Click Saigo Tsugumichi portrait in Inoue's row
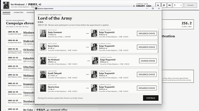 point(94,47)
